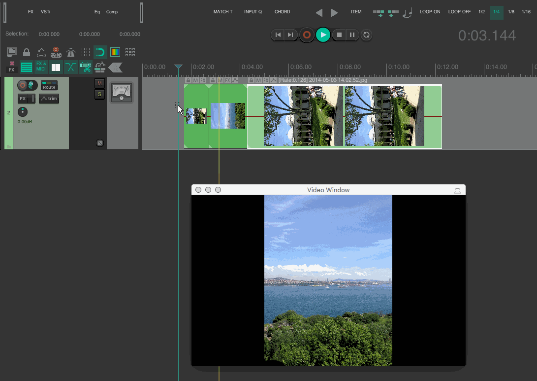Click the split-item scissors icon
The image size is (537, 381).
tap(86, 67)
